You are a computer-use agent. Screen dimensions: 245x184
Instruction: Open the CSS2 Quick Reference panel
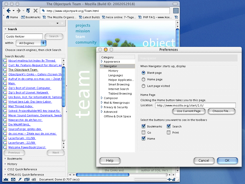[x=34, y=169]
